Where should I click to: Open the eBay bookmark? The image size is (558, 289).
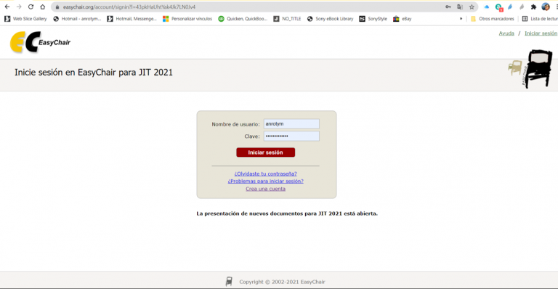click(x=402, y=19)
